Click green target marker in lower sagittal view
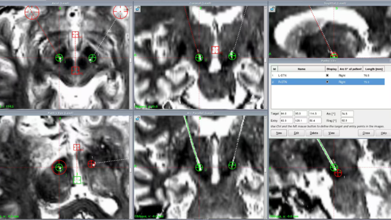Viewport: 391px width, 220px height. [333, 167]
